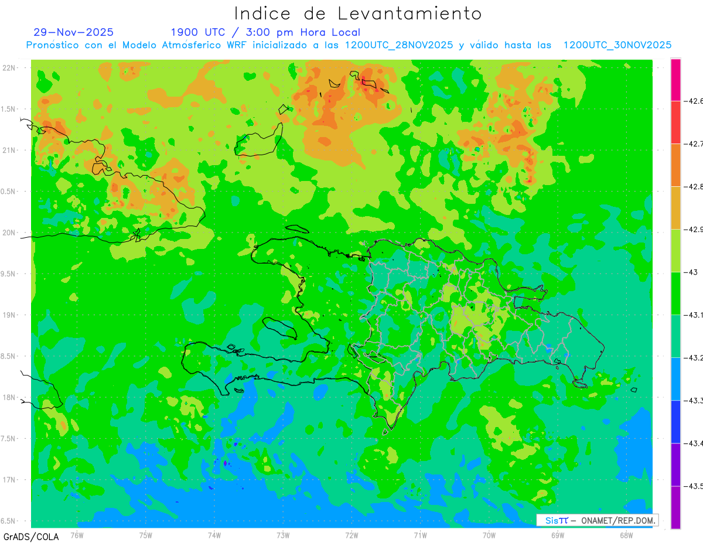Click the title "Indice de Levantamiento"
The width and height of the screenshot is (703, 543).
point(358,13)
